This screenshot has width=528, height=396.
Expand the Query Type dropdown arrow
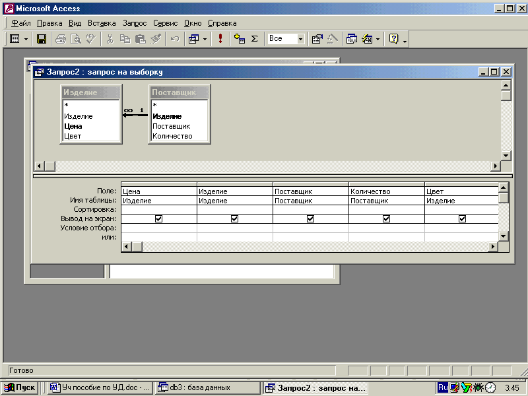[205, 39]
